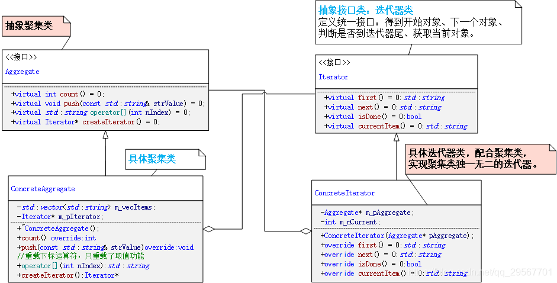
Task: Click the ConcreteIterator(Aggregate* pAggregate) constructor
Action: (x=398, y=236)
